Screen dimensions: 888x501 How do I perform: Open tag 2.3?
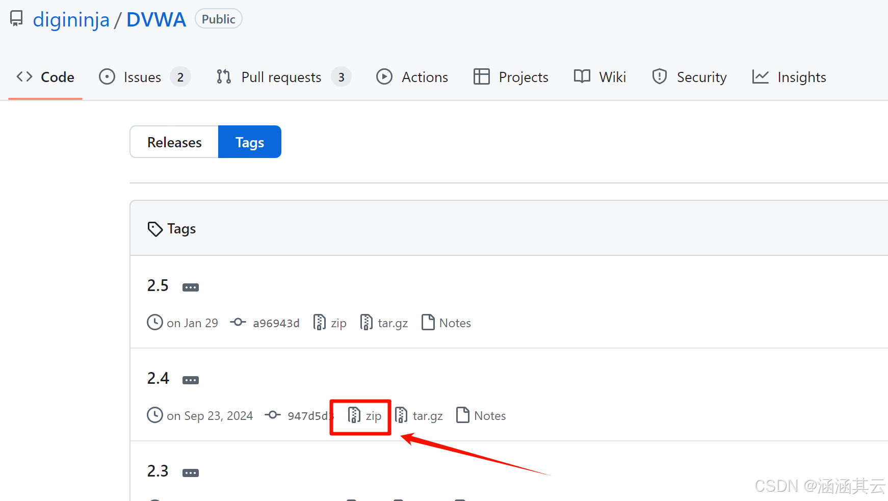click(x=158, y=471)
